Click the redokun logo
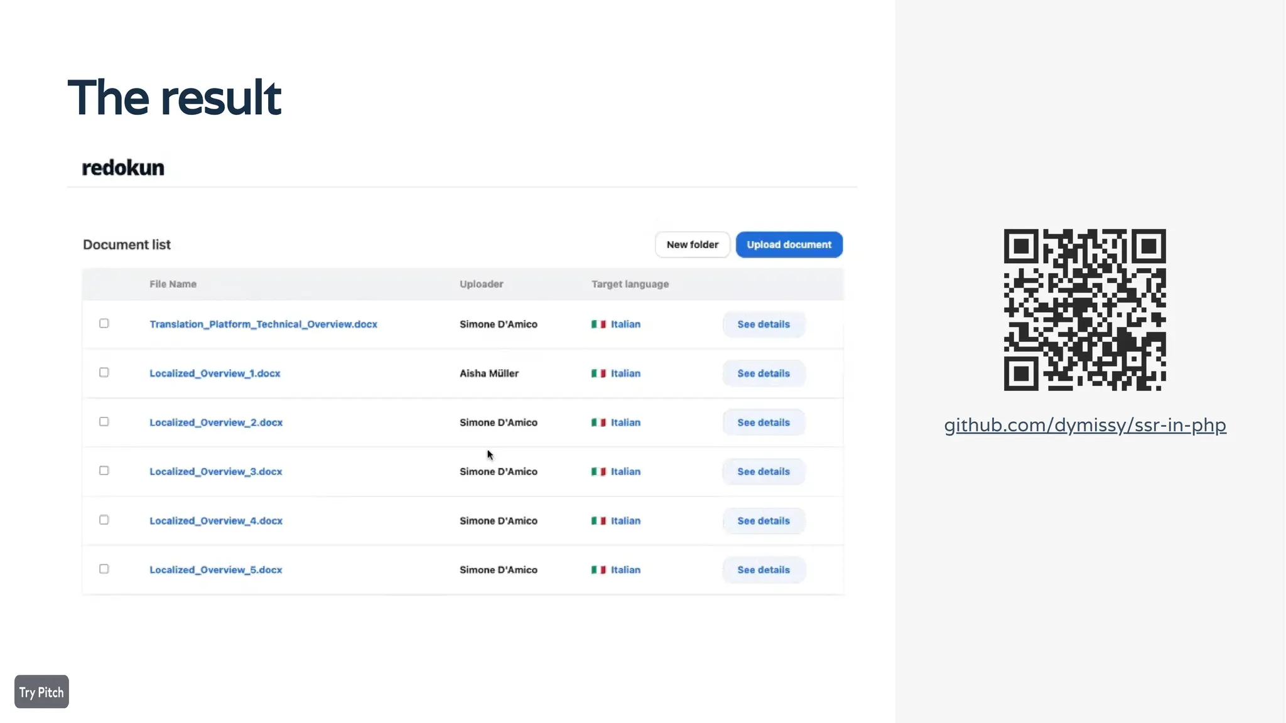Viewport: 1286px width, 723px height. point(123,168)
